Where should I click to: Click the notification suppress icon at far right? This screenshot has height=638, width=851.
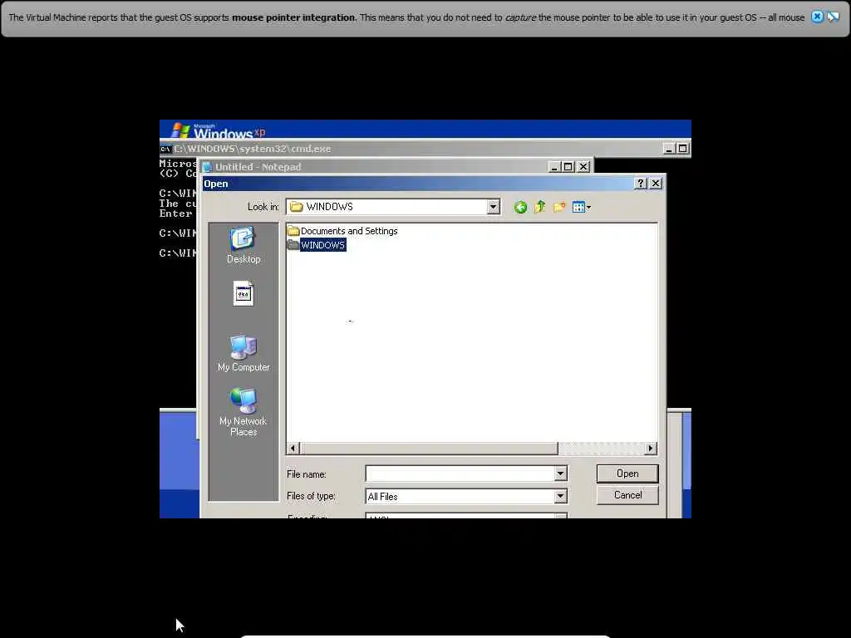pyautogui.click(x=833, y=17)
